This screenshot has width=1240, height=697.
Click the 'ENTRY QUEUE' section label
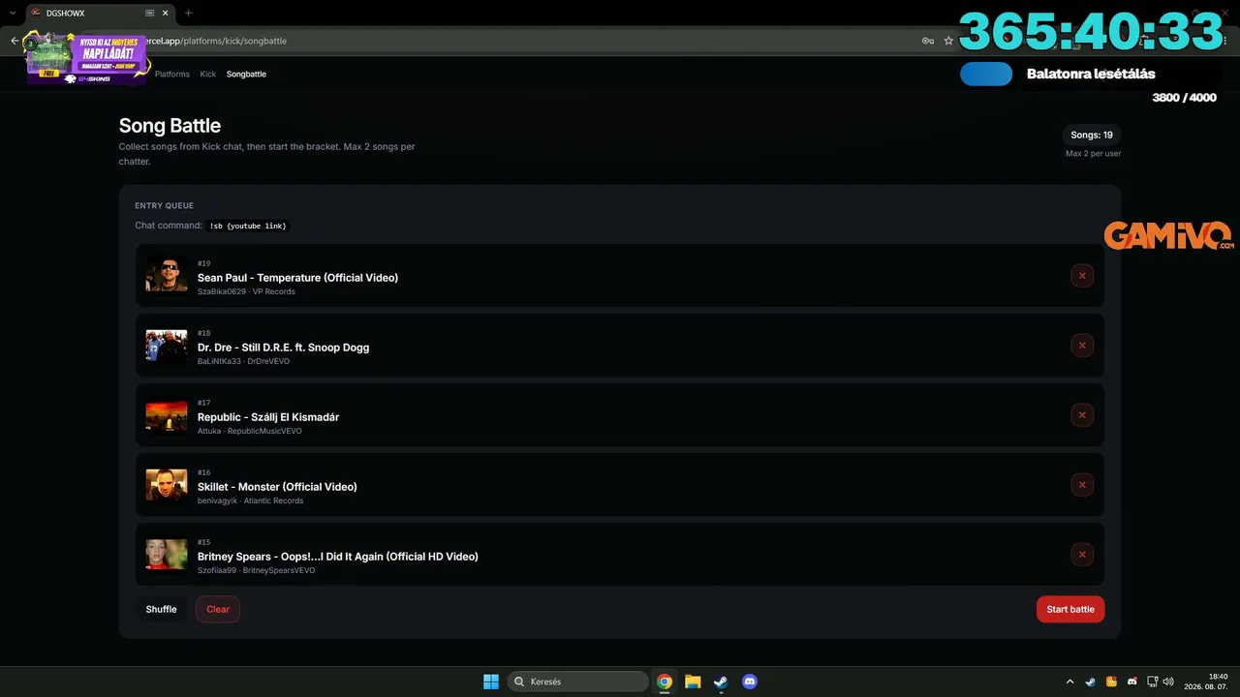click(x=165, y=205)
